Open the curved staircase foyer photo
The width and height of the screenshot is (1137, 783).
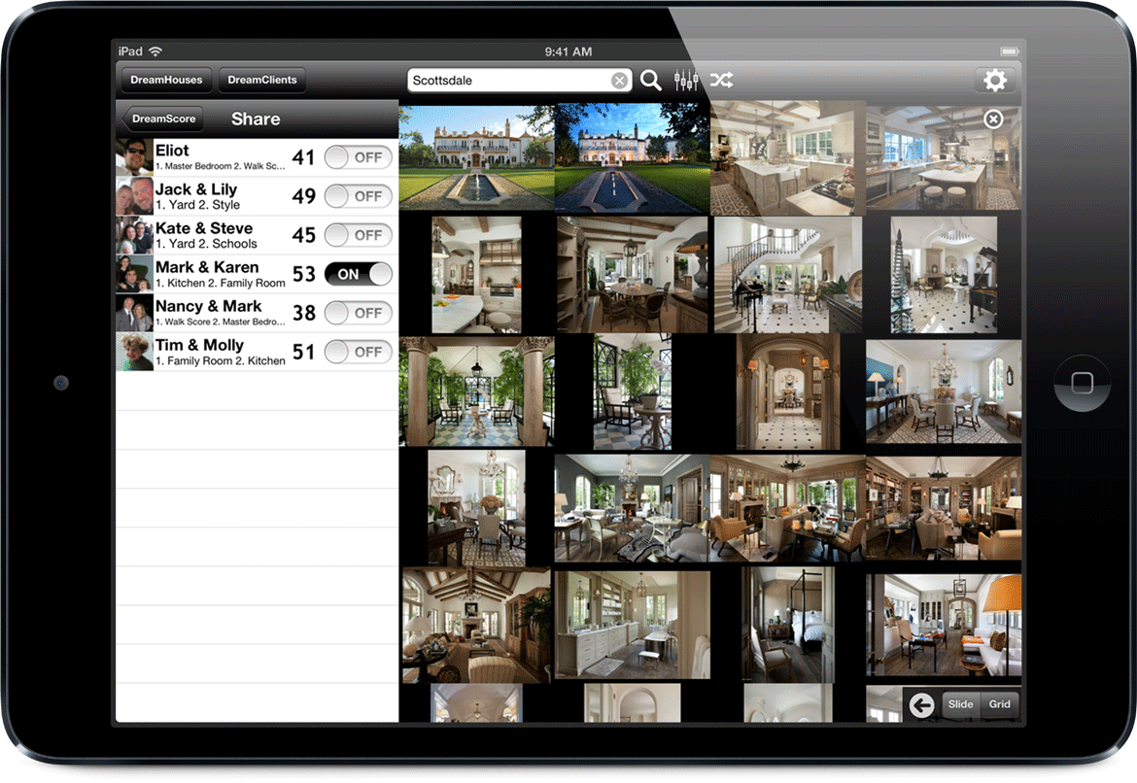point(788,274)
